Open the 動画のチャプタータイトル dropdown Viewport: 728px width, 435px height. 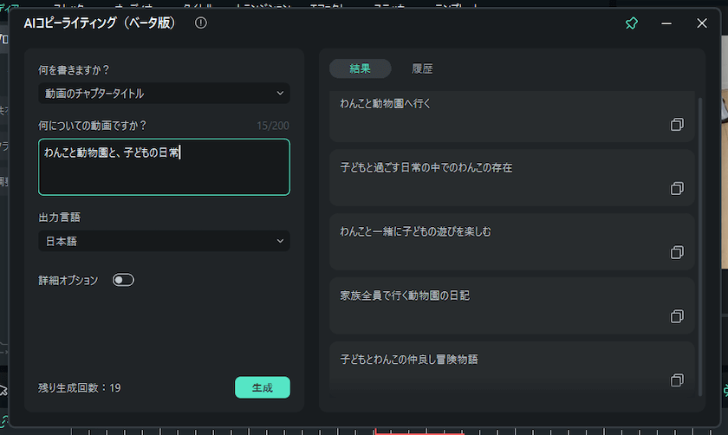[164, 93]
